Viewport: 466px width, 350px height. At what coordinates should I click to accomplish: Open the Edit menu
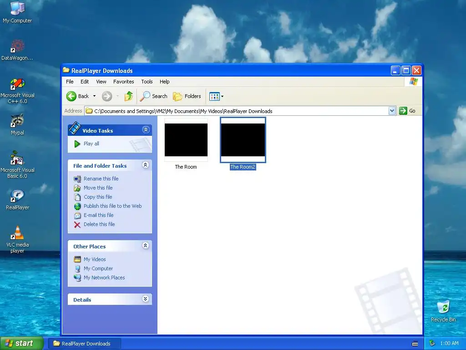tap(84, 82)
